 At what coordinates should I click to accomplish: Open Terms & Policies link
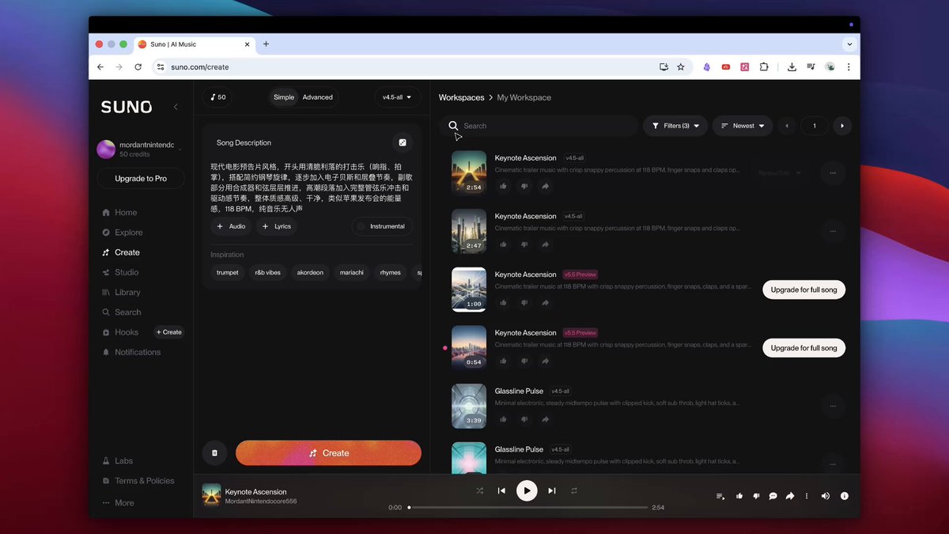[138, 481]
